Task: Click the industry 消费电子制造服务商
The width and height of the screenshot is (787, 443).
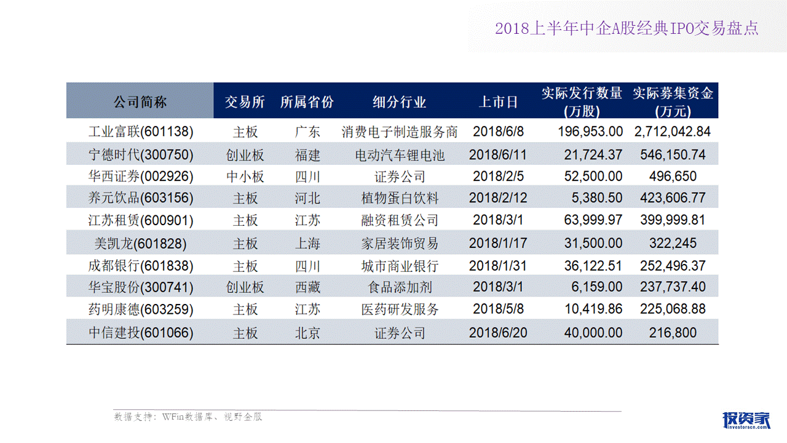Action: tap(400, 132)
